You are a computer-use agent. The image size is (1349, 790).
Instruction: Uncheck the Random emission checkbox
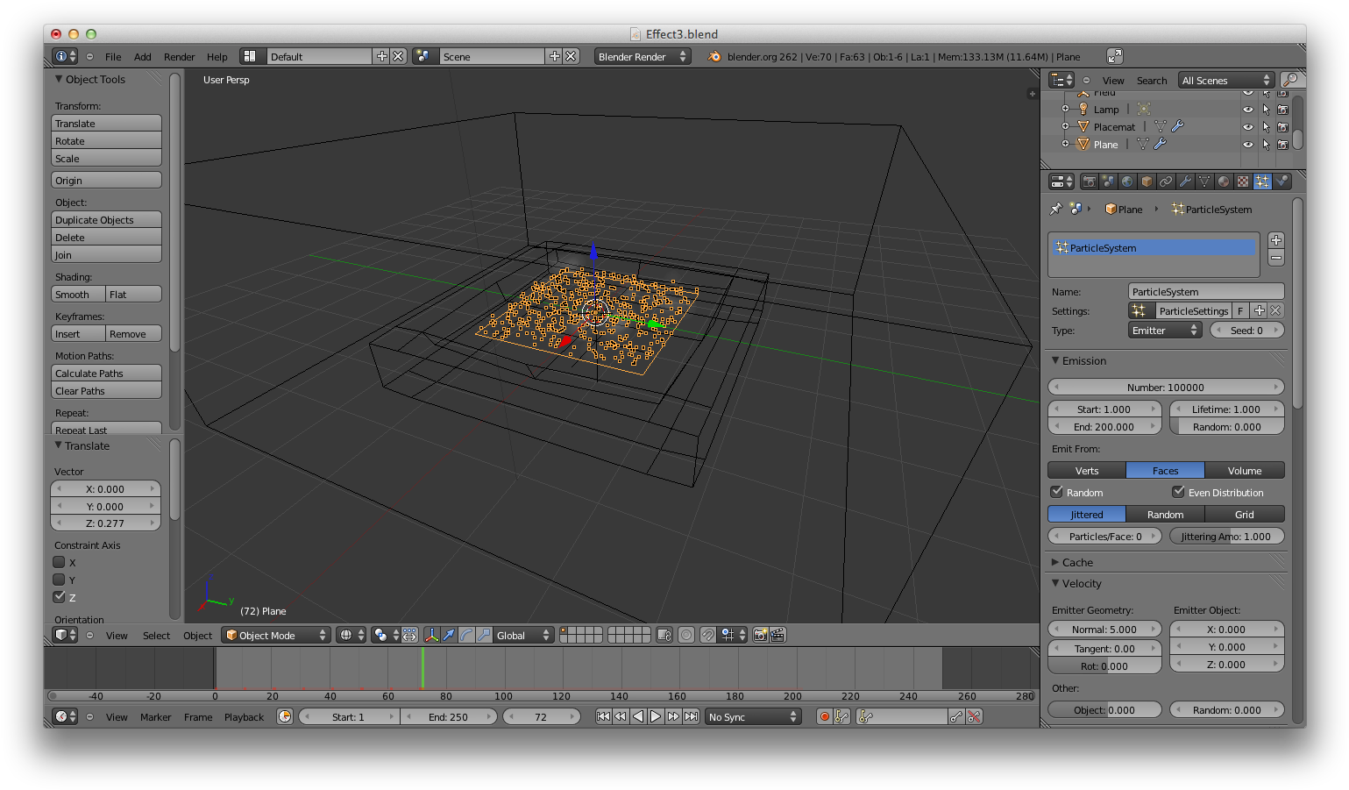[x=1056, y=492]
